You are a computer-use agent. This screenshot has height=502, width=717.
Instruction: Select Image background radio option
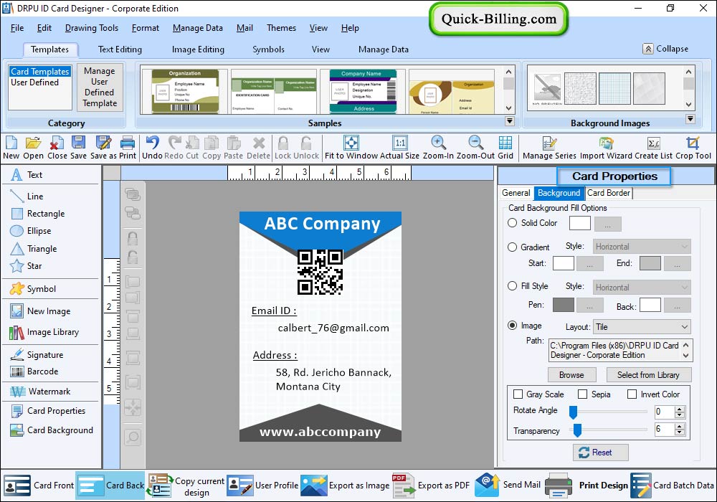[513, 326]
